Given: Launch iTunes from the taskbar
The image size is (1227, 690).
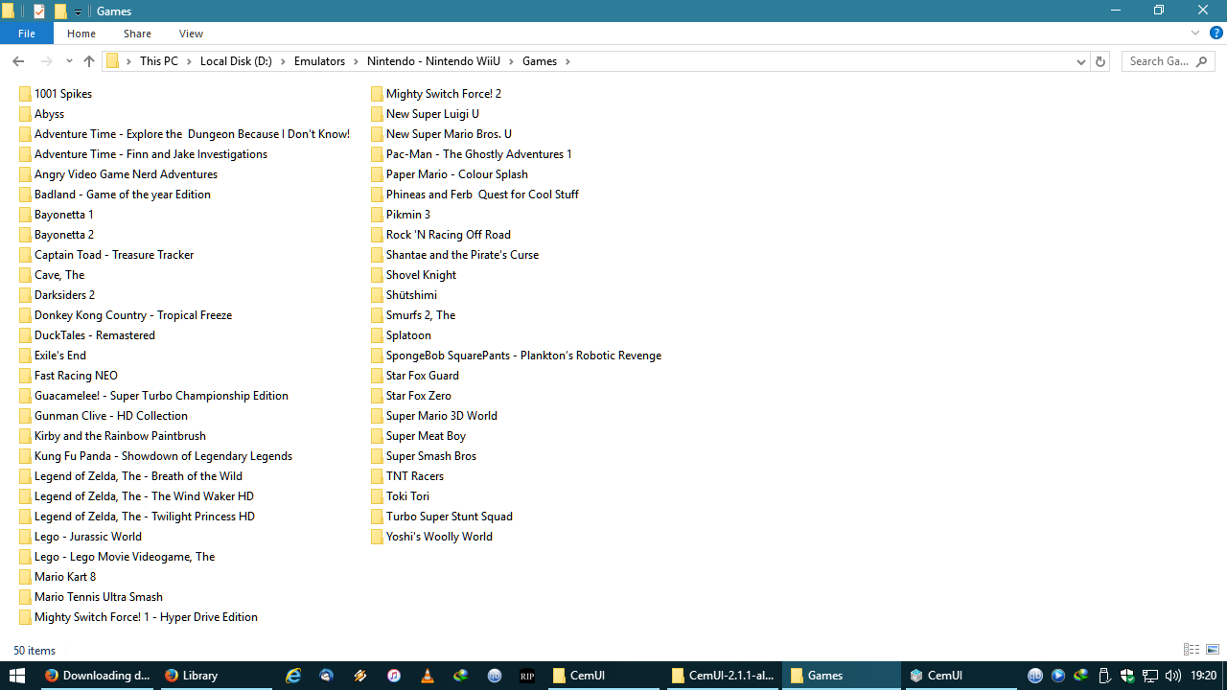Looking at the screenshot, I should click(x=394, y=676).
